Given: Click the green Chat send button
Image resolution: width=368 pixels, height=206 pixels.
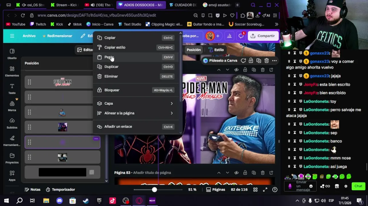Looking at the screenshot, I should (x=358, y=186).
